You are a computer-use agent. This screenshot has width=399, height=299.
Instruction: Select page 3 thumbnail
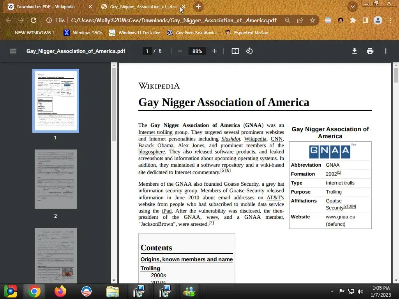[56, 255]
